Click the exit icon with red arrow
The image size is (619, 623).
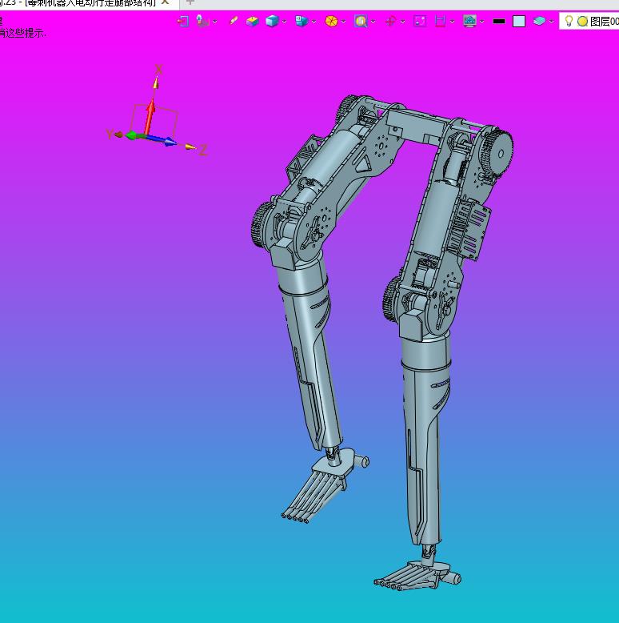tap(183, 22)
